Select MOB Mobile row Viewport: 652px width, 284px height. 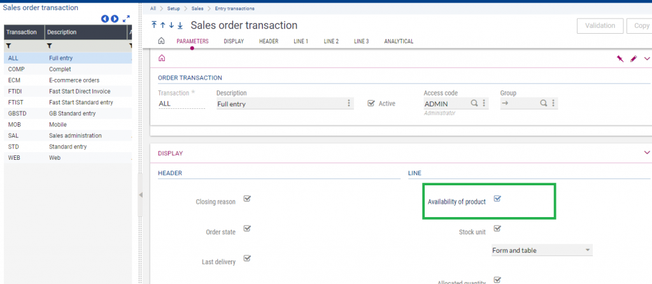pyautogui.click(x=67, y=124)
